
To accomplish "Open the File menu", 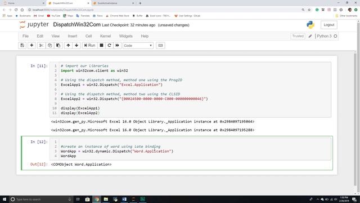I will (25, 36).
